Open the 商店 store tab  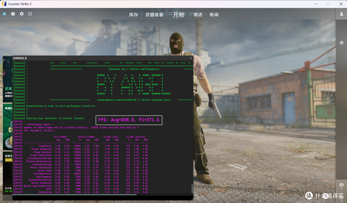point(198,14)
